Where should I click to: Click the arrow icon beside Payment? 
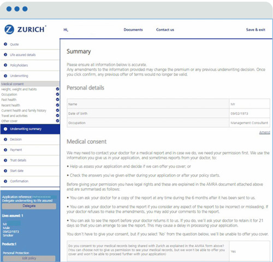[5, 150]
